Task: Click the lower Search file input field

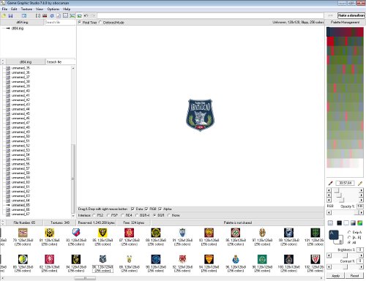Action: click(x=60, y=61)
